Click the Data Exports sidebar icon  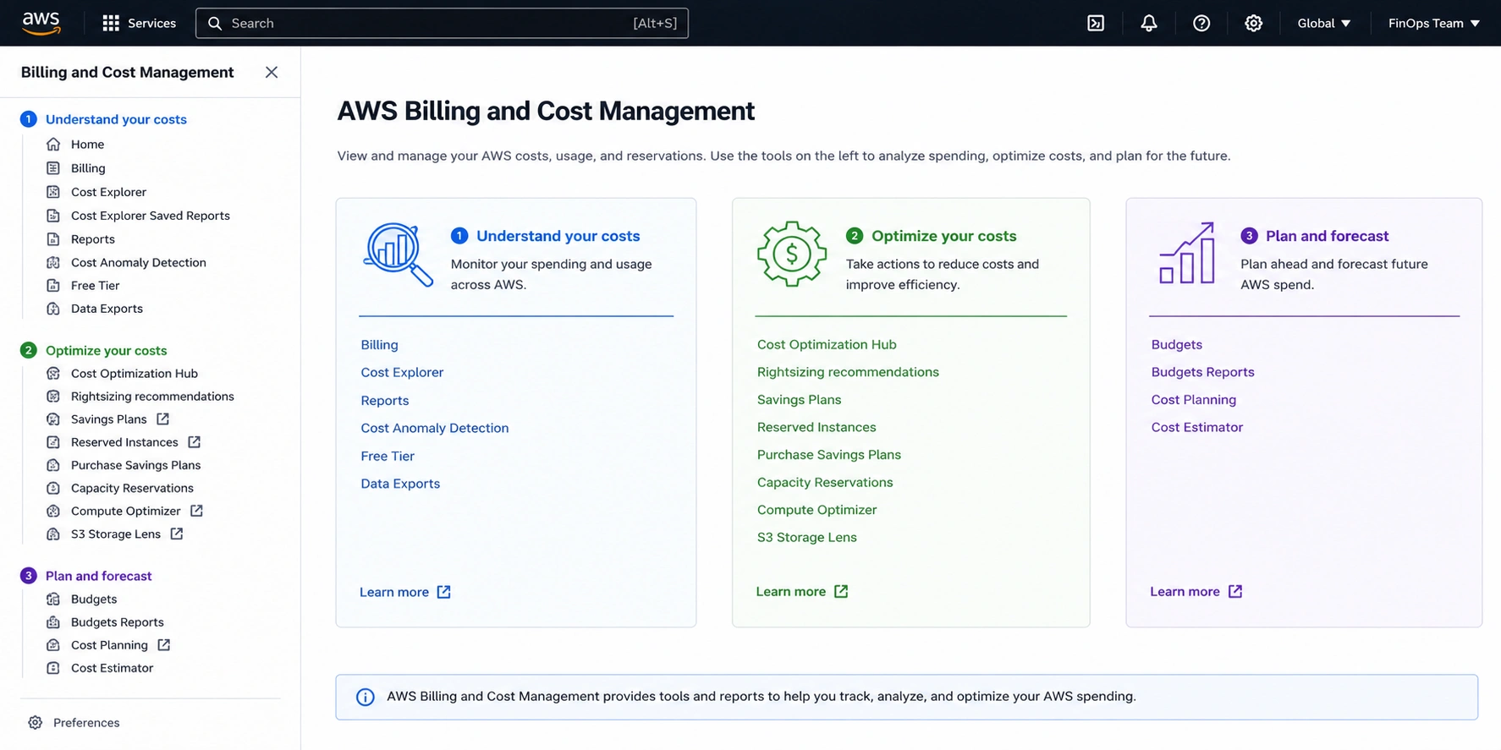(x=53, y=309)
